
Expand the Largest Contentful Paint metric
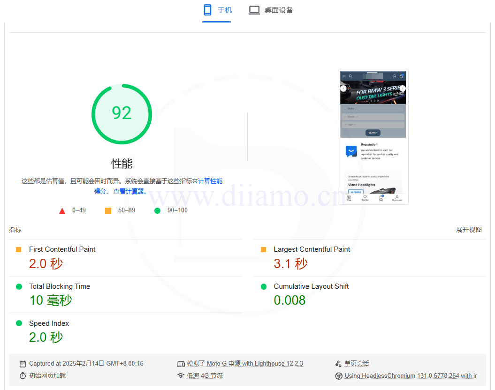pyautogui.click(x=312, y=249)
